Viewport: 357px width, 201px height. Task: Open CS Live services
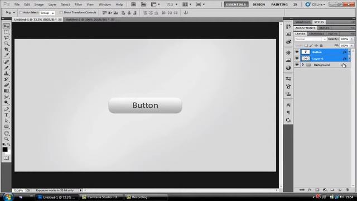pyautogui.click(x=316, y=4)
